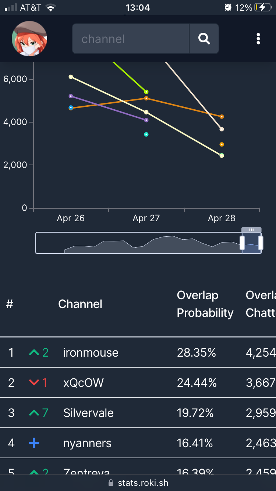Tap the search magnifier icon
The image size is (276, 491).
click(204, 39)
